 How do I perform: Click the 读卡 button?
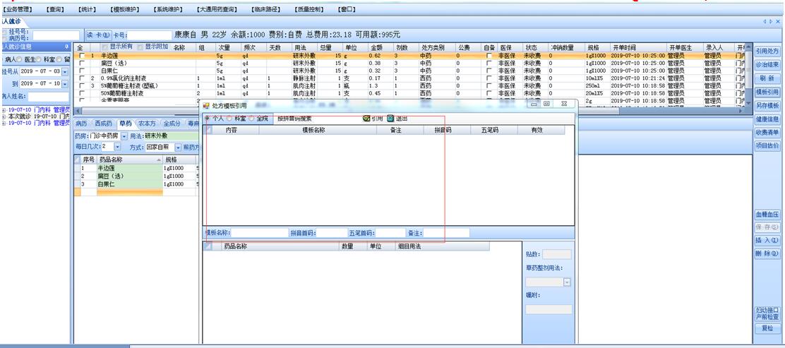(x=97, y=35)
